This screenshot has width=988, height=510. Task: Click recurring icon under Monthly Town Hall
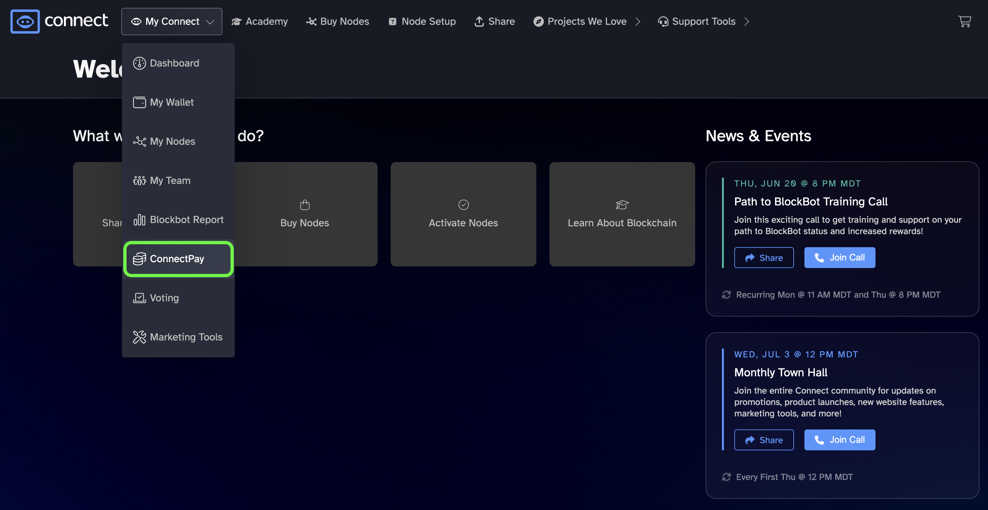click(726, 477)
